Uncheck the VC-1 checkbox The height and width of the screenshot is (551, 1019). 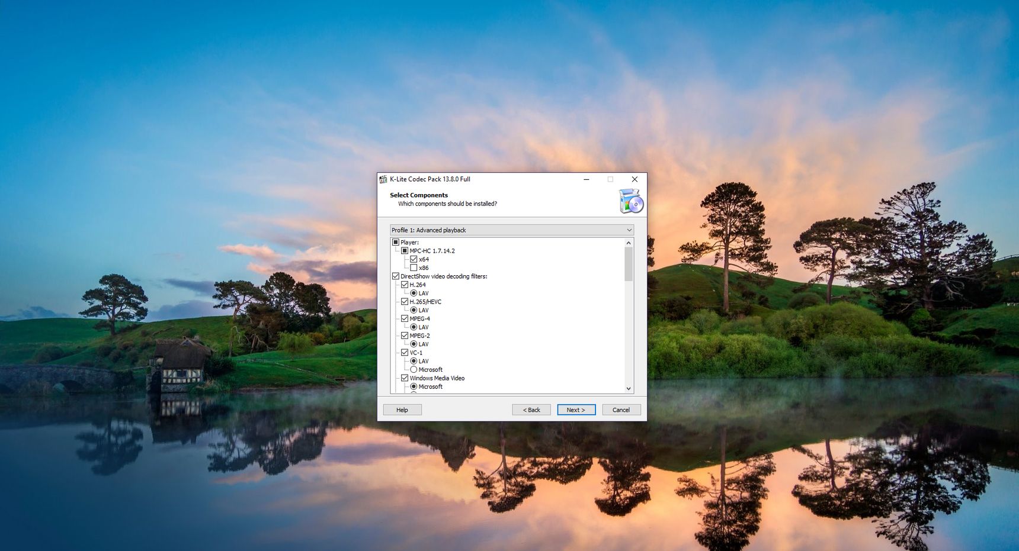[x=405, y=353]
